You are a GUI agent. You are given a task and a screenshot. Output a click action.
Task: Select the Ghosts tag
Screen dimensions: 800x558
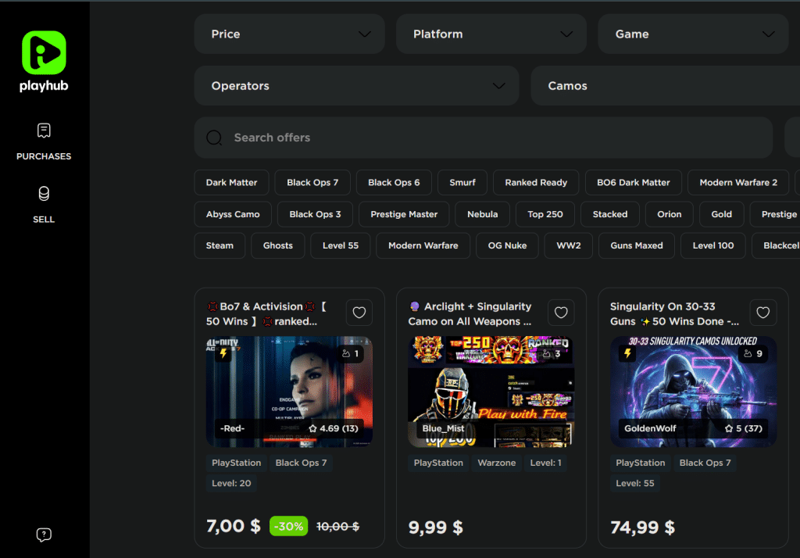click(x=277, y=245)
